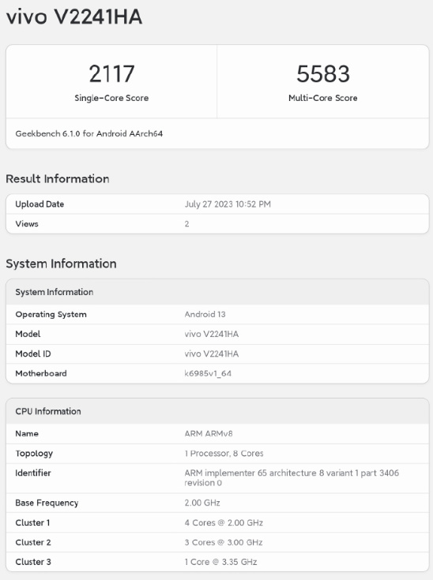Click the Model ID row value
The width and height of the screenshot is (433, 580).
pos(212,354)
